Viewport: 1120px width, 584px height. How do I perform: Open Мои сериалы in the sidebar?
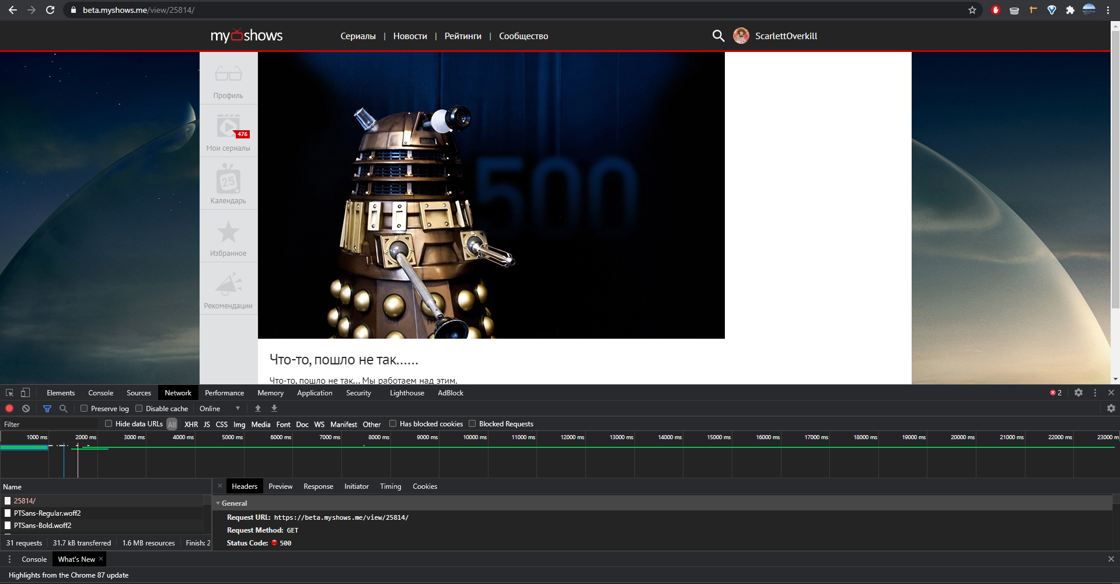[x=228, y=131]
